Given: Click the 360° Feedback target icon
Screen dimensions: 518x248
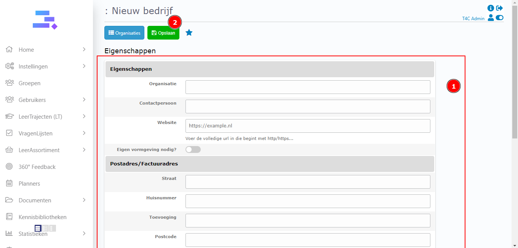Looking at the screenshot, I should tap(10, 167).
